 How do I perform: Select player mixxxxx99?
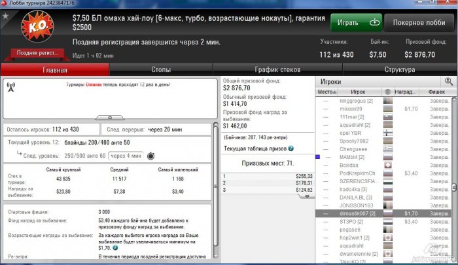tap(351, 109)
